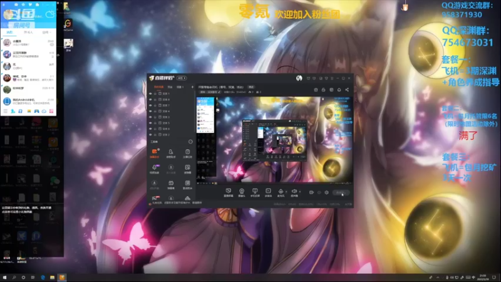Viewport: 501px width, 282px height.
Task: Open the Windows Start menu
Action: click(x=4, y=278)
